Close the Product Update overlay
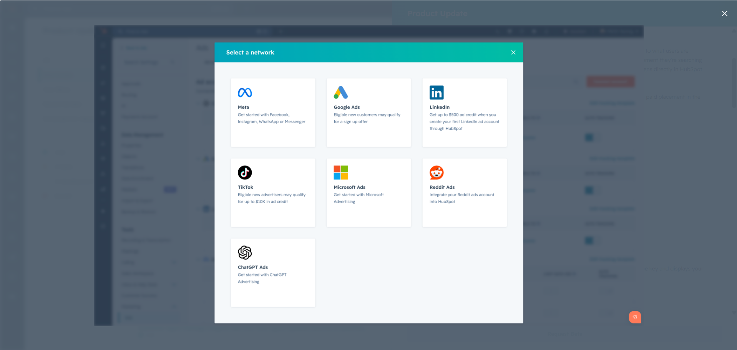The image size is (737, 350). pyautogui.click(x=724, y=13)
